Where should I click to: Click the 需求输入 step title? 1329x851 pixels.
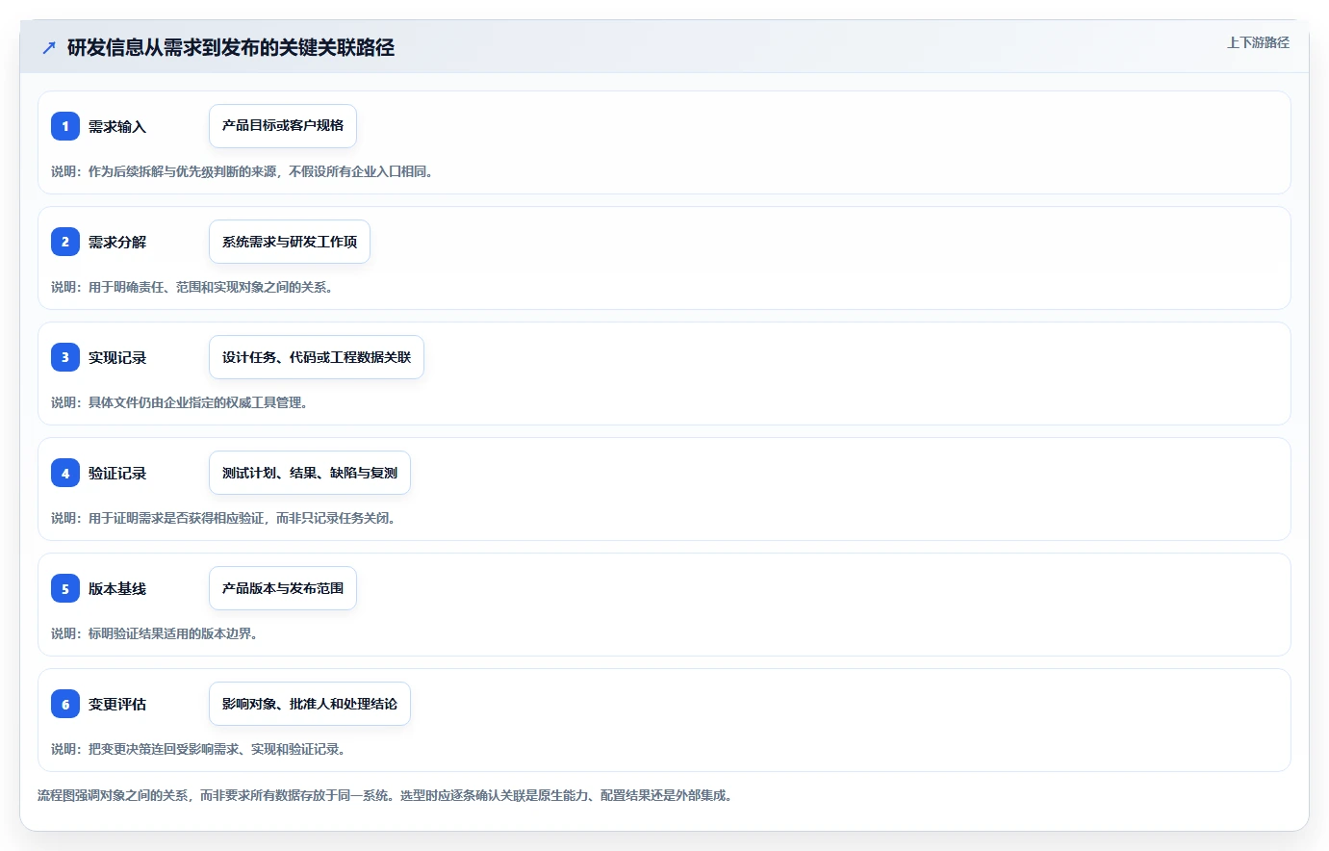coord(117,126)
